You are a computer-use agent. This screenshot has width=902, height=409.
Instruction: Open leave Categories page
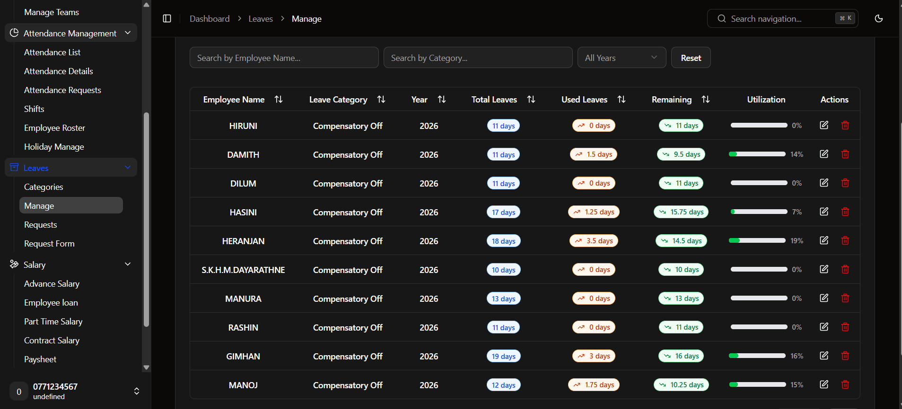click(x=44, y=187)
